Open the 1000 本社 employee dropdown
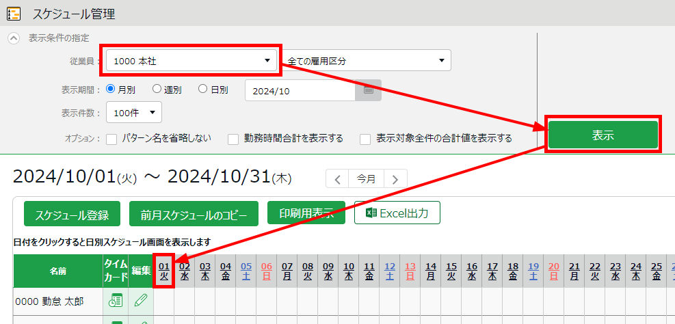 click(191, 61)
